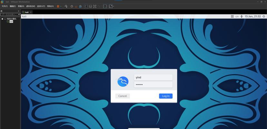This screenshot has height=129, width=267.
Task: Open the power options dropdown arrow beside pause
Action: click(61, 6)
